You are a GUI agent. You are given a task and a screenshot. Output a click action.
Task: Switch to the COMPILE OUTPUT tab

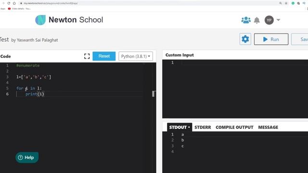point(234,127)
